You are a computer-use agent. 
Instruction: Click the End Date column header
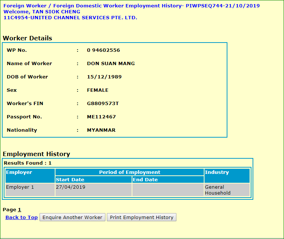(168, 180)
